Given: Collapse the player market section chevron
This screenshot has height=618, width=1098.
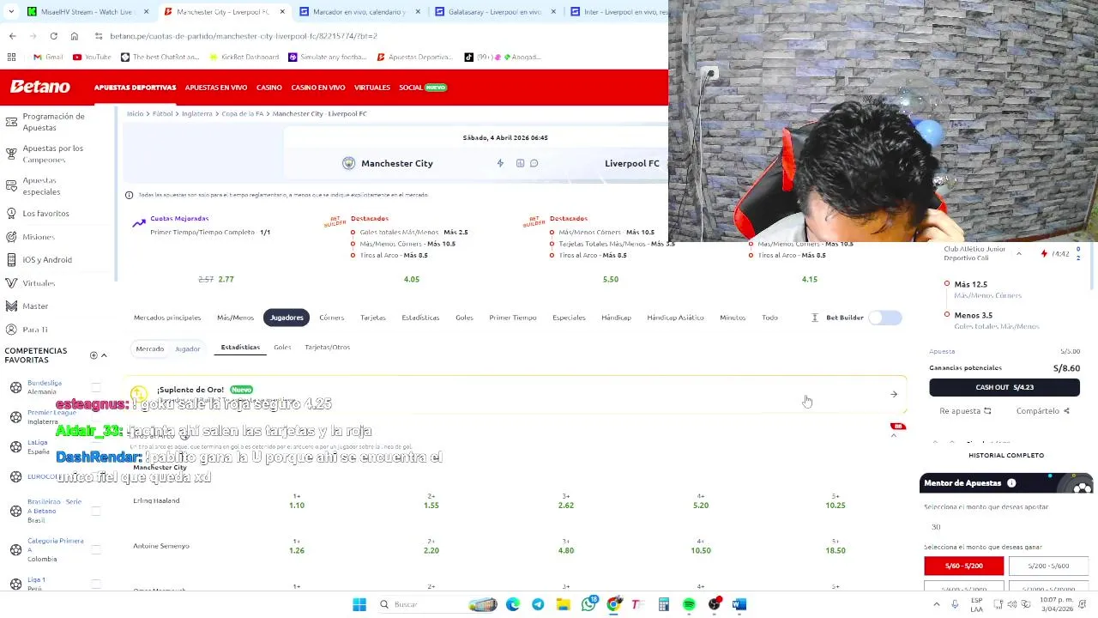Looking at the screenshot, I should (x=894, y=435).
